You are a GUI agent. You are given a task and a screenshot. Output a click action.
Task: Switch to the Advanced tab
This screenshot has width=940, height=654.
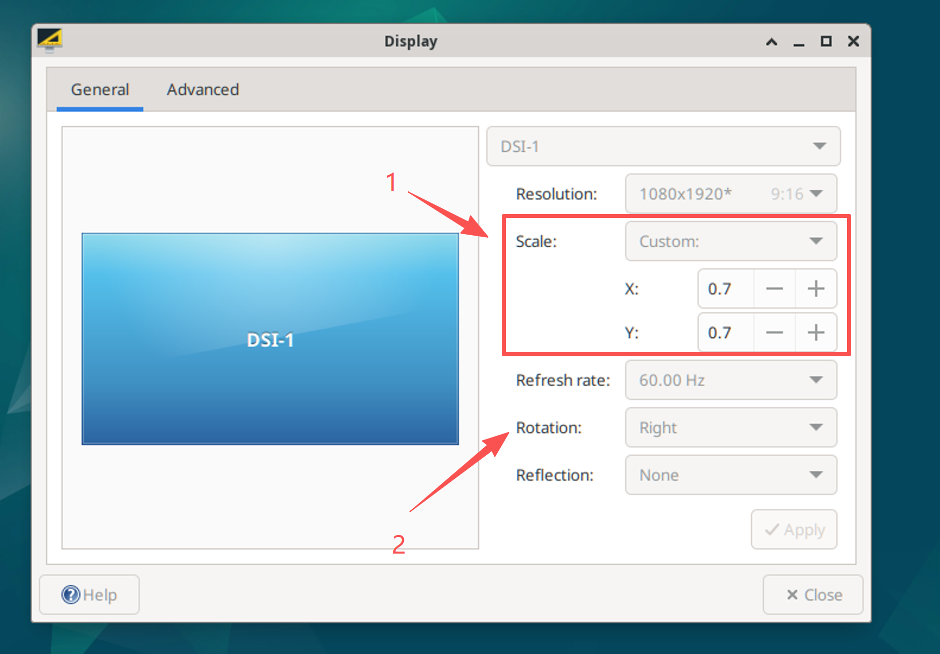coord(203,90)
